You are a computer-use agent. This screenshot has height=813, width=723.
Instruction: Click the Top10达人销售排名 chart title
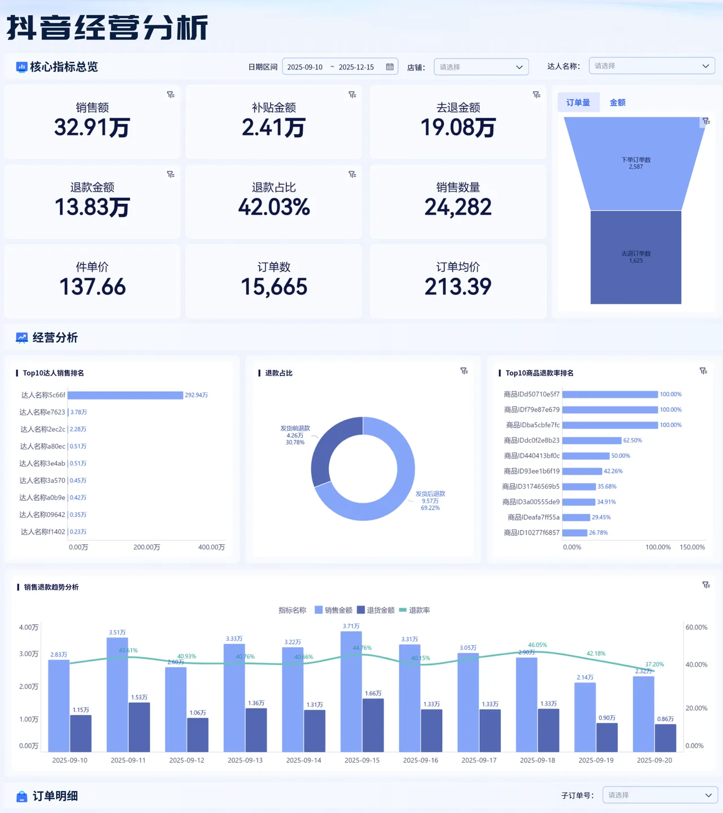54,373
